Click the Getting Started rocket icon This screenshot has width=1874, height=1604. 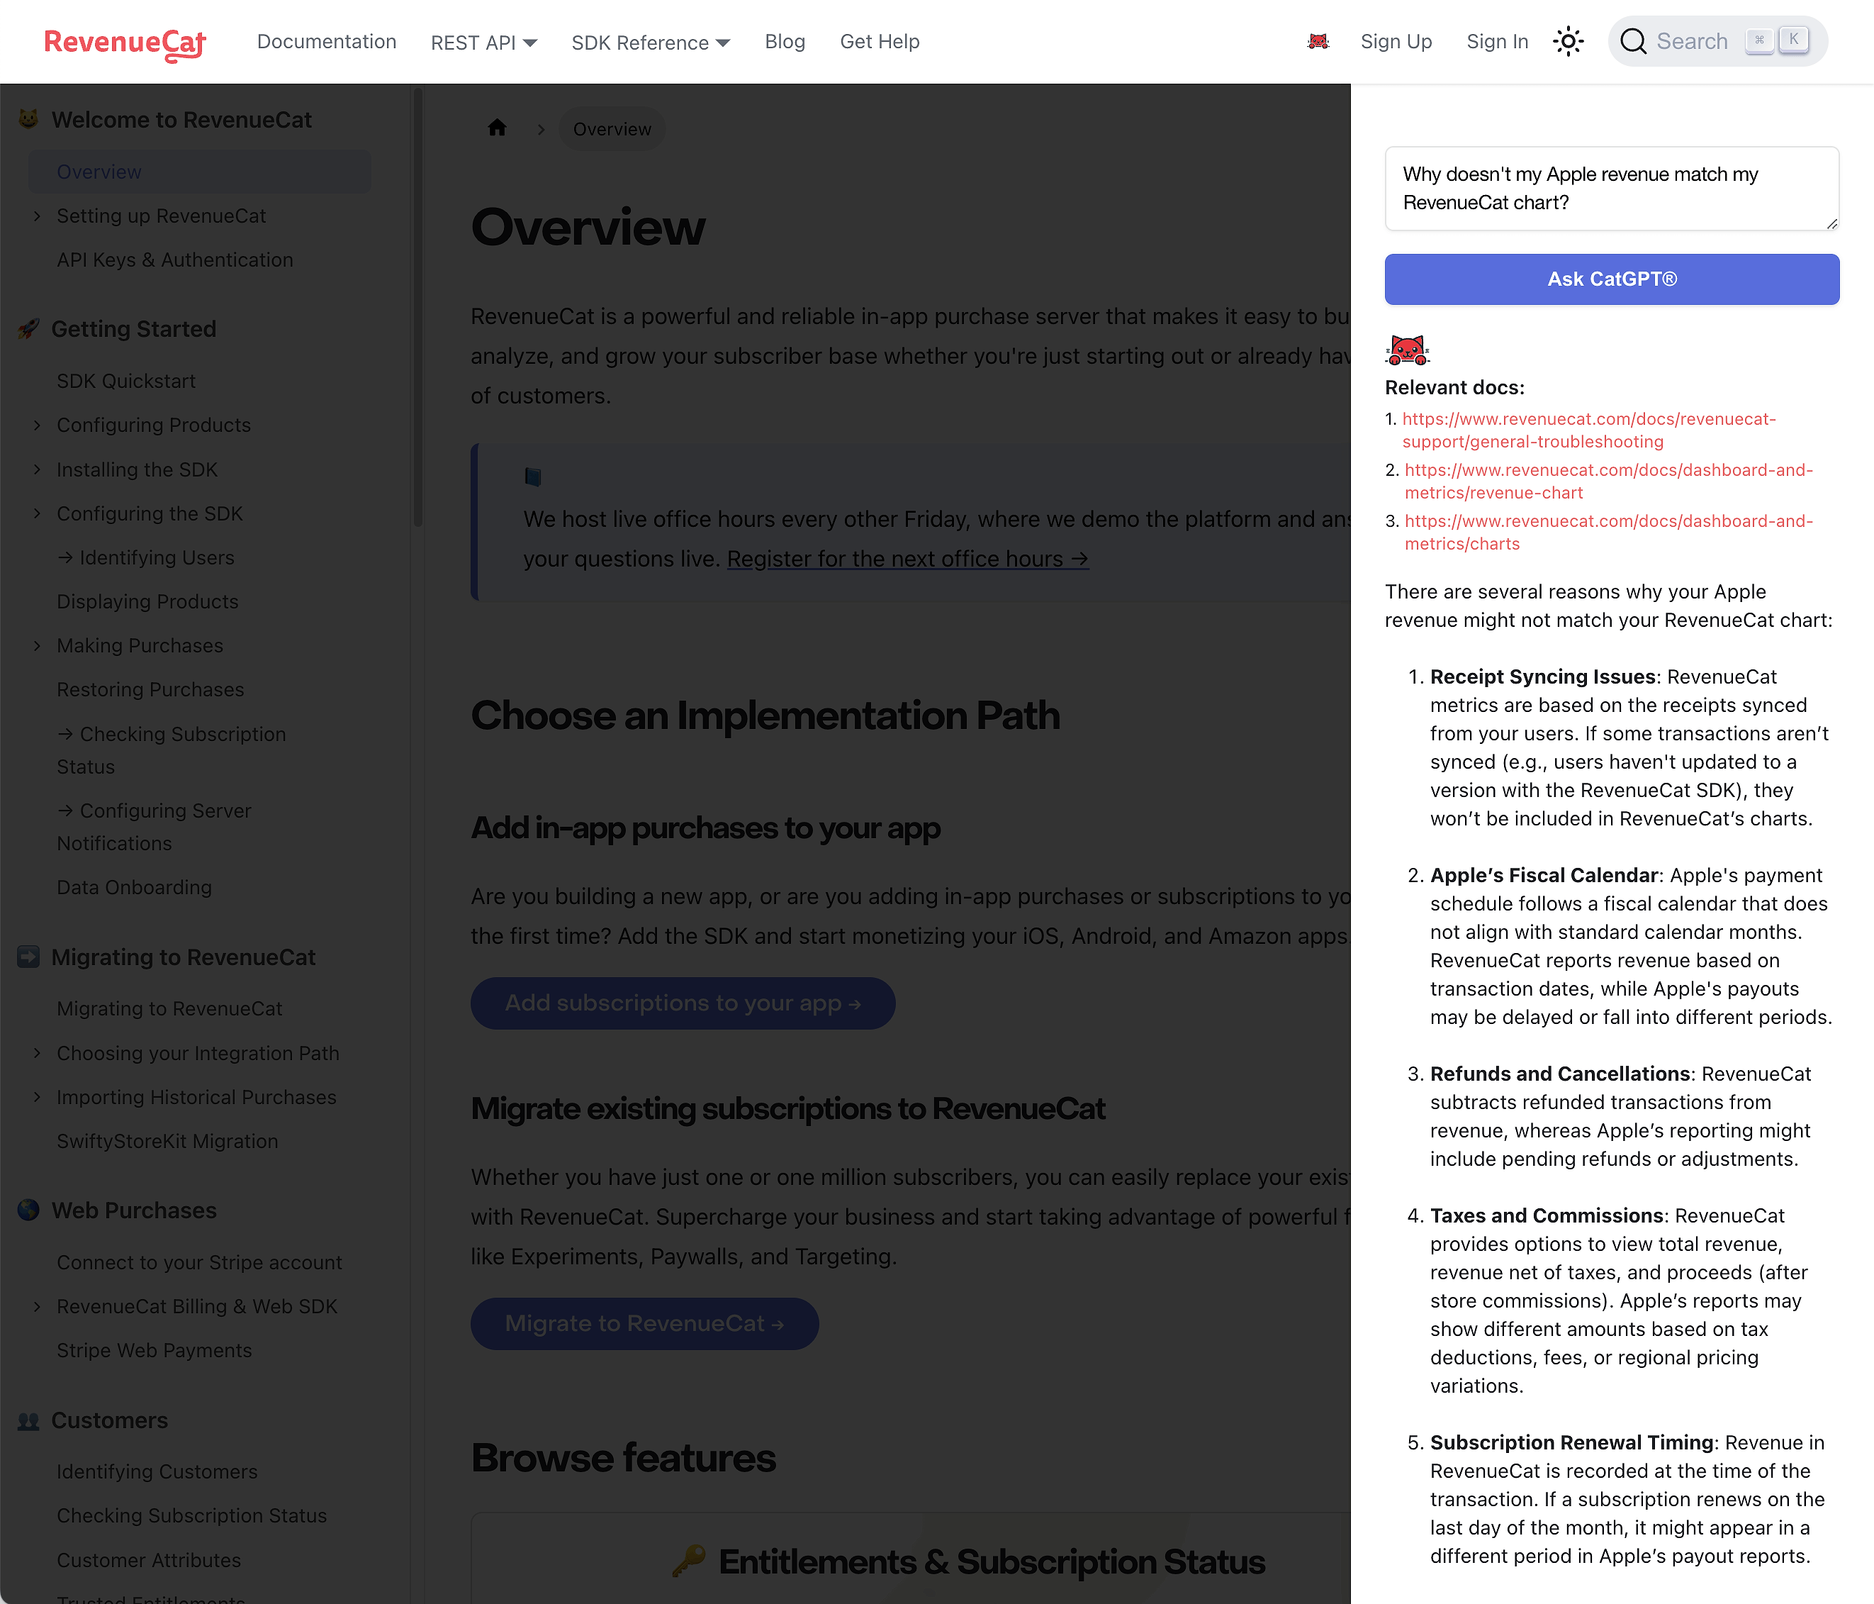point(29,328)
